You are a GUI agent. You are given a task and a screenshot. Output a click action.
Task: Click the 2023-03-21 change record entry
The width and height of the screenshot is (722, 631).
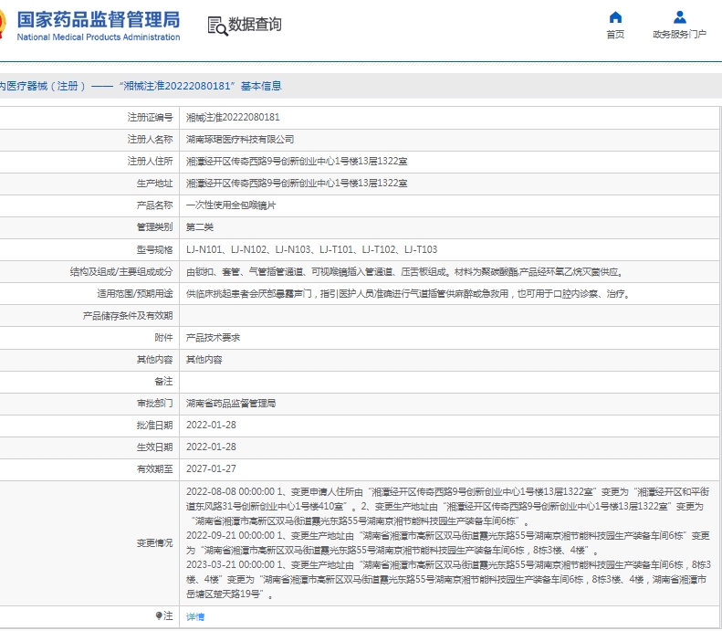tap(448, 580)
